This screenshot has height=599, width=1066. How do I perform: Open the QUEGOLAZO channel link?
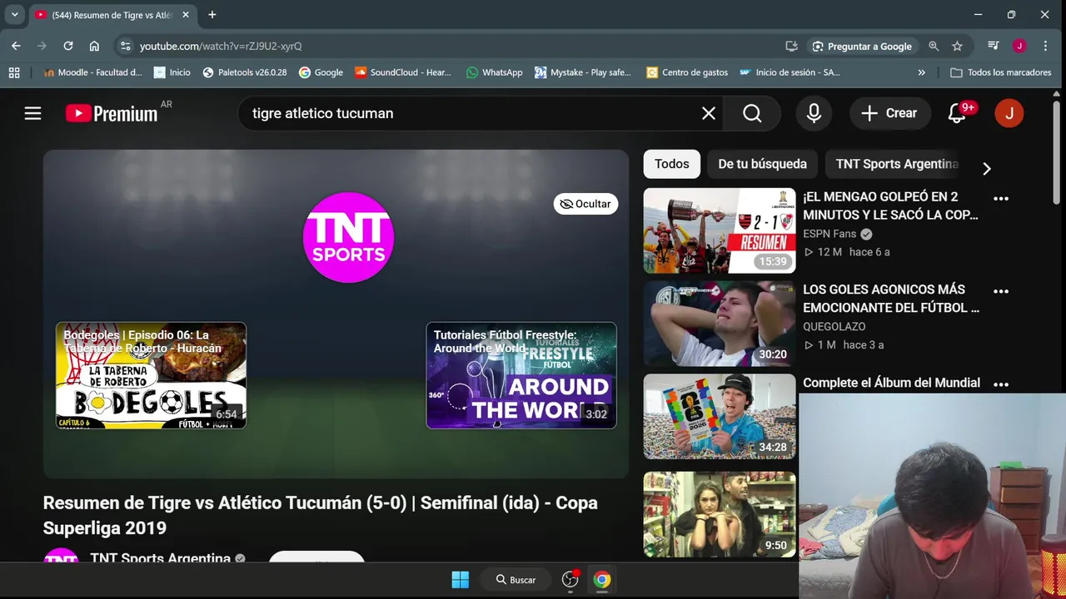[x=834, y=327]
